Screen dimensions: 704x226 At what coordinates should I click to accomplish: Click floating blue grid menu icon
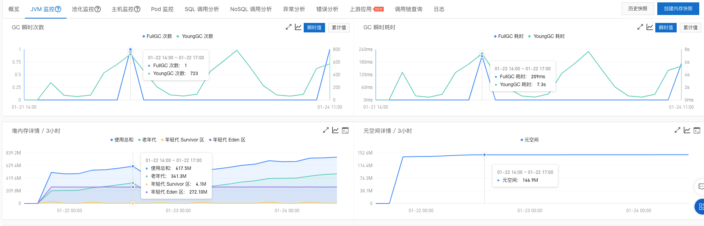pyautogui.click(x=700, y=207)
